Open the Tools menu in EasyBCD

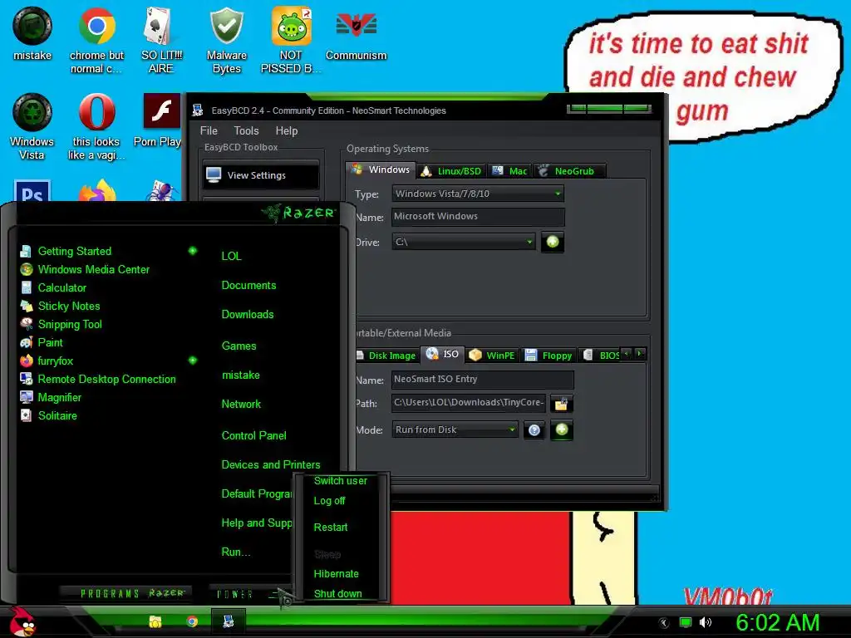click(246, 130)
